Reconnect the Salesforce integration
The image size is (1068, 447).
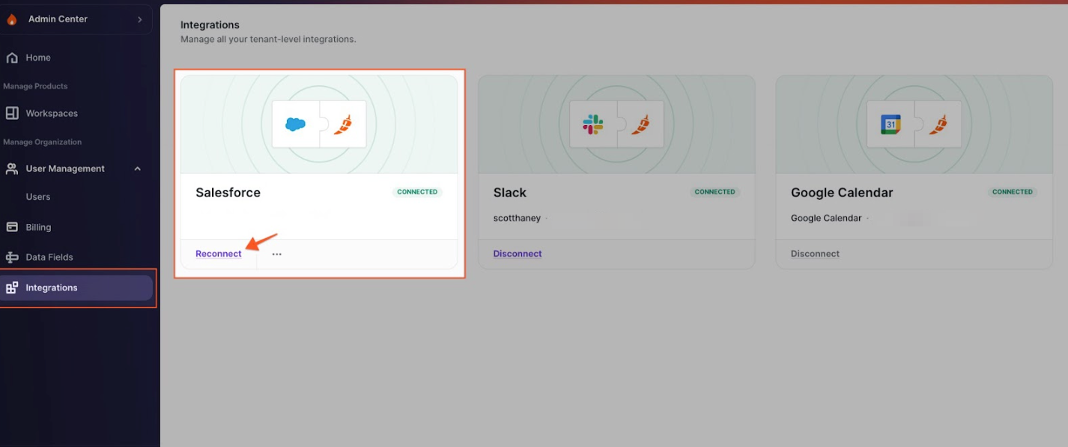point(219,254)
